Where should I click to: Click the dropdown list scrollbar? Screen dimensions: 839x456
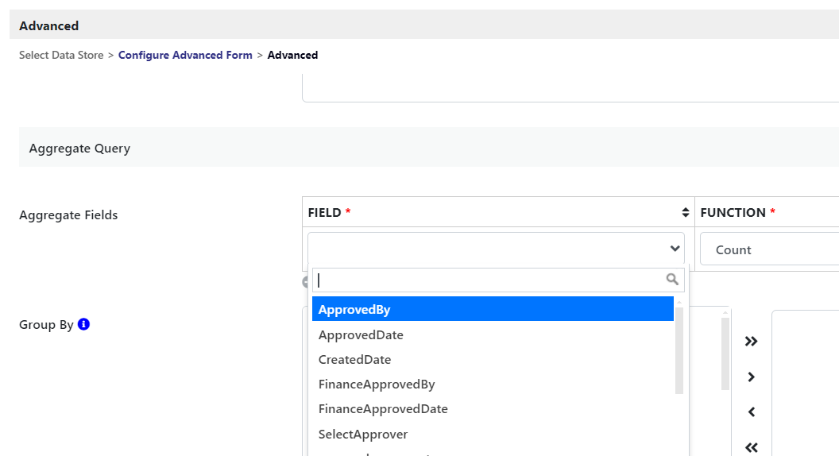click(x=679, y=350)
